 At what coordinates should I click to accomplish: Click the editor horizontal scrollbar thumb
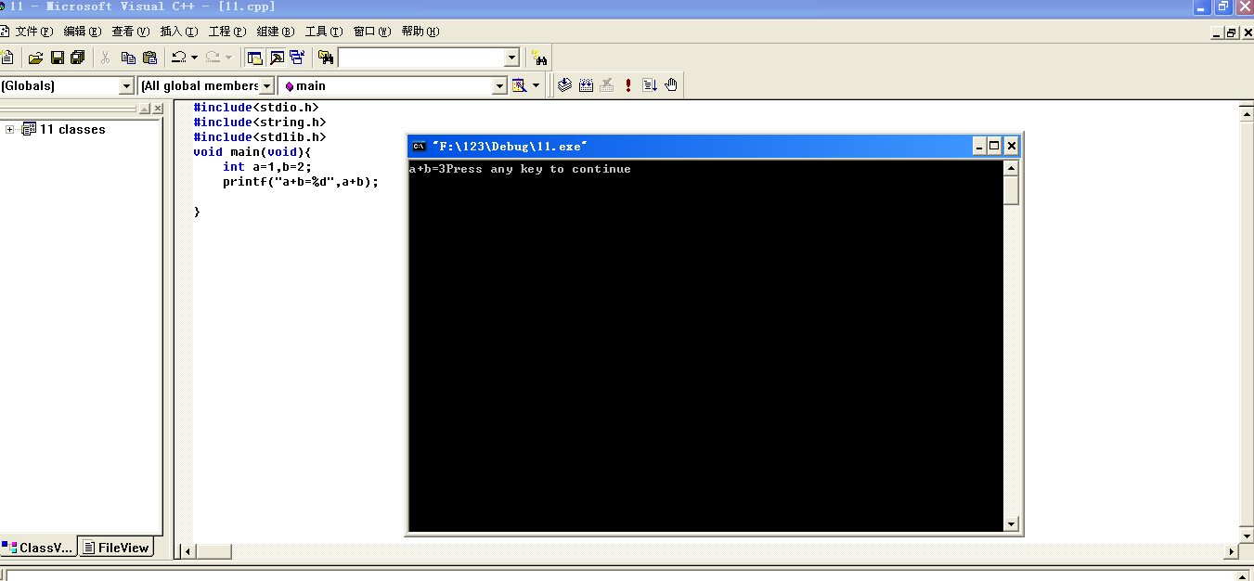click(x=213, y=551)
